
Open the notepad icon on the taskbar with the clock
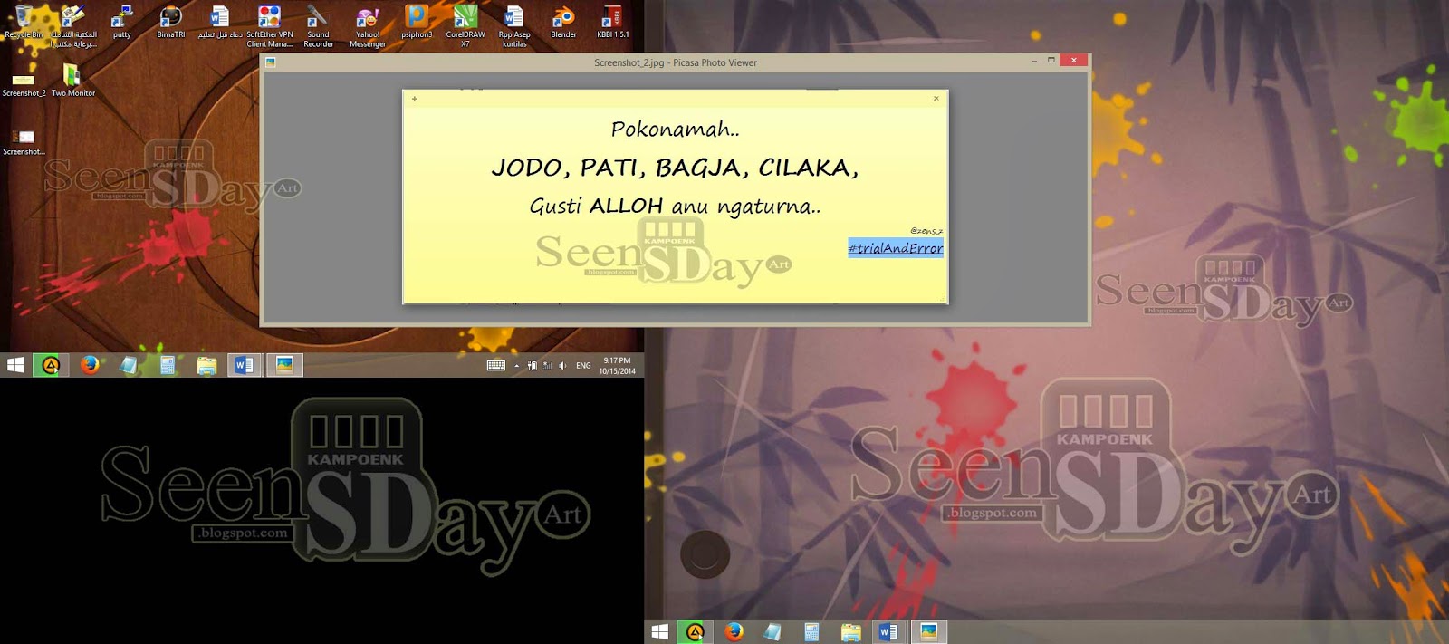point(129,365)
